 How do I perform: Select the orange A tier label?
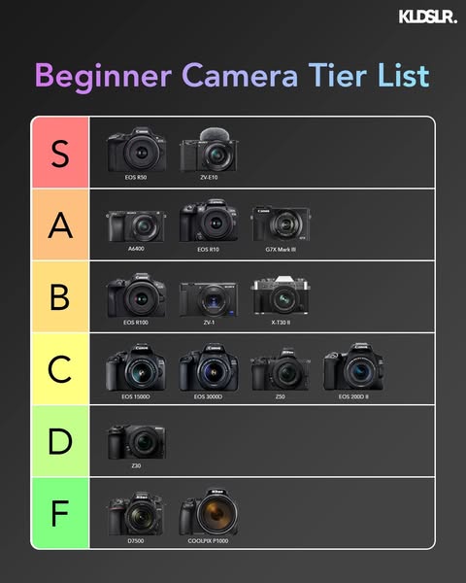60,224
